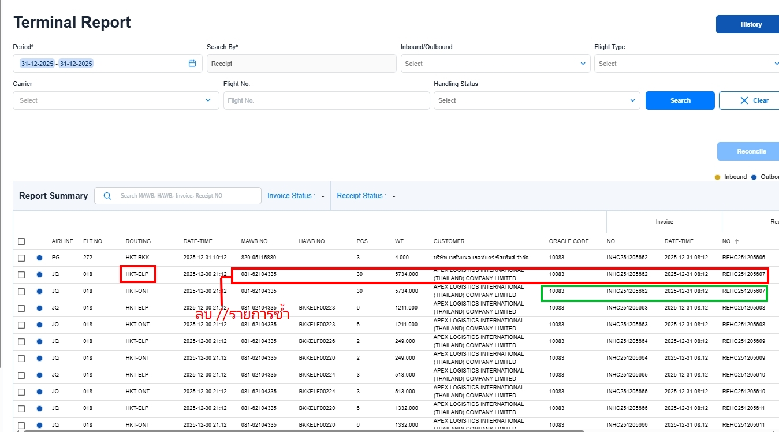
Task: Click the ROUTING column header
Action: (x=138, y=241)
